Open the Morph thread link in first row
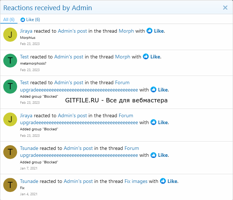Viewport: 233px width, 200px height. 126,31
